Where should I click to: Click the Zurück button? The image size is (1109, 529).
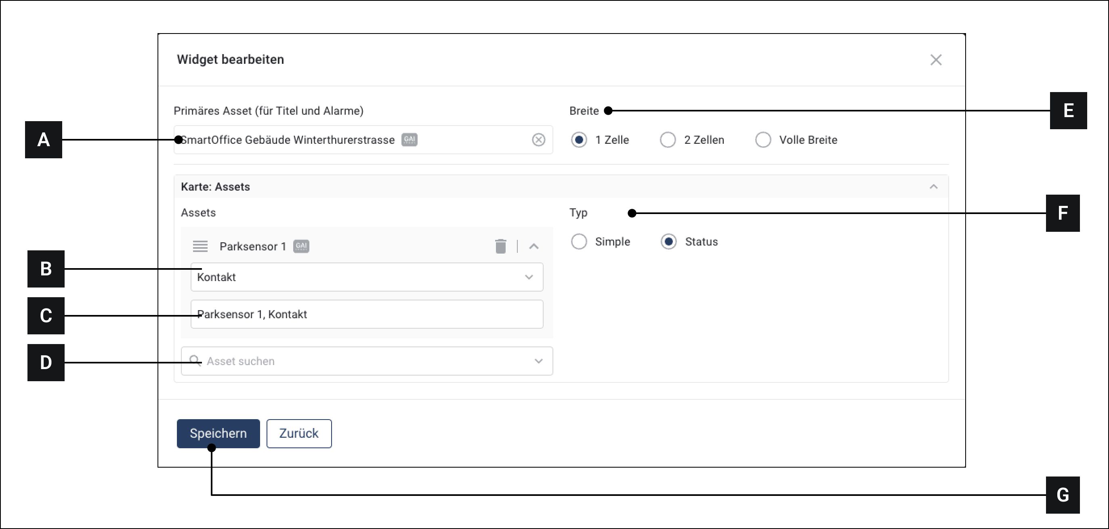click(299, 433)
